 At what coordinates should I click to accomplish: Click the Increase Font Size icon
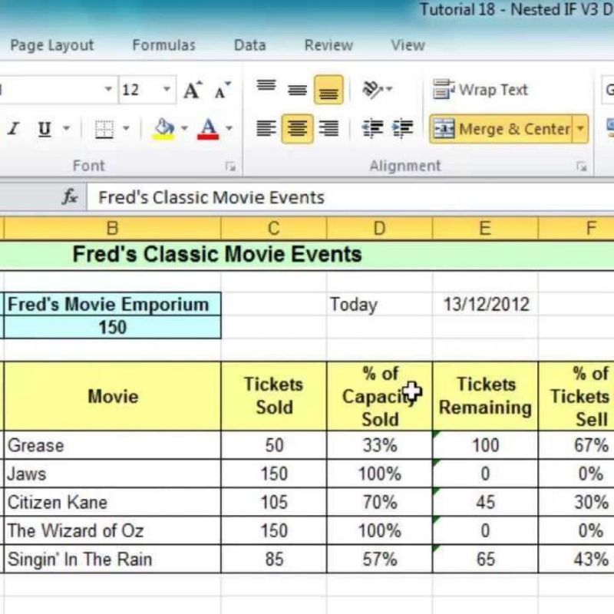click(194, 89)
